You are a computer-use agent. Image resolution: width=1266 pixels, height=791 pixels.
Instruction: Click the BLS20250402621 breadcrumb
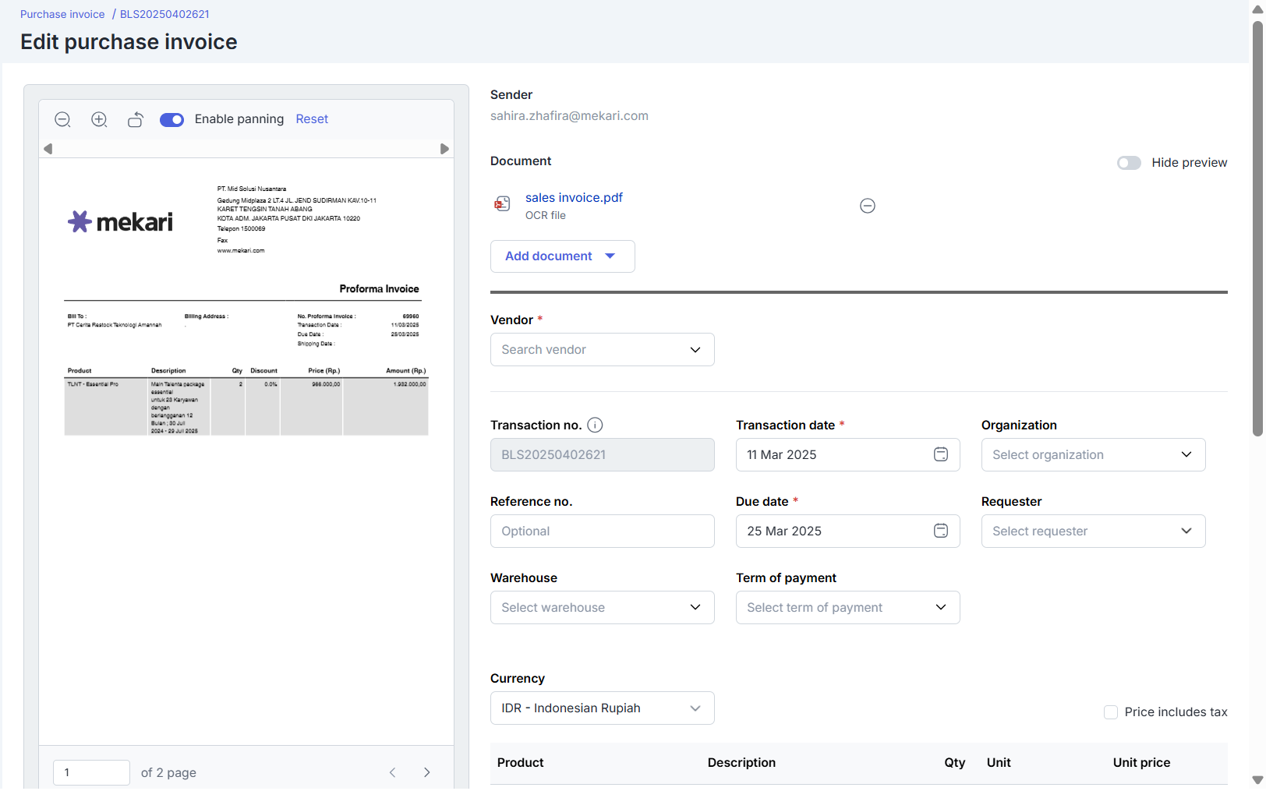point(164,14)
